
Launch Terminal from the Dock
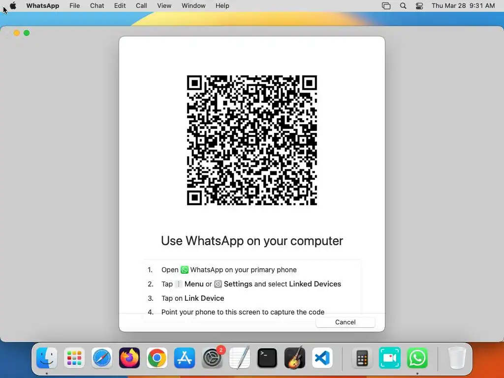pos(267,358)
